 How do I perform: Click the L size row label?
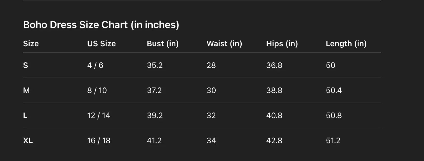pos(25,115)
